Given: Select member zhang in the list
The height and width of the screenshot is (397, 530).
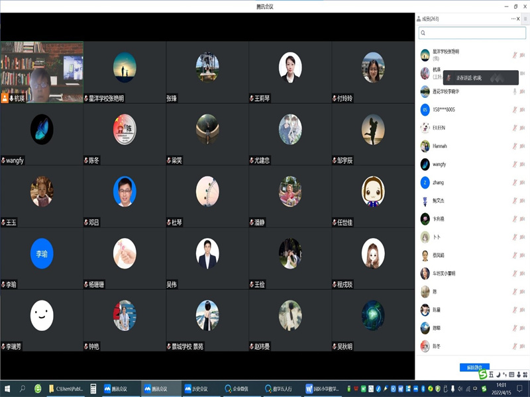Looking at the screenshot, I should [x=472, y=183].
